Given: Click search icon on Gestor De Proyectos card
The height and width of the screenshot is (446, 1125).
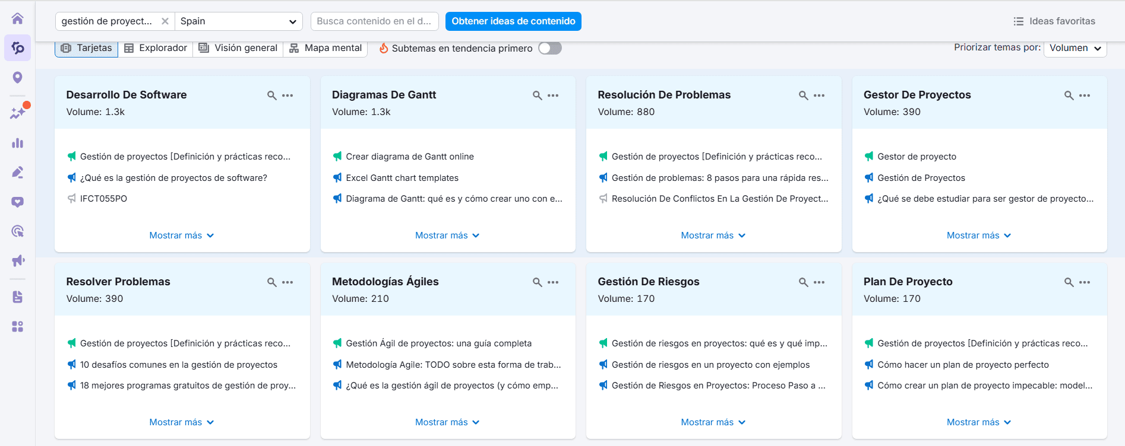Looking at the screenshot, I should [x=1069, y=95].
